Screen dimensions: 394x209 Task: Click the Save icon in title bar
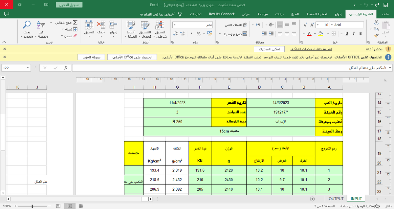386,5
